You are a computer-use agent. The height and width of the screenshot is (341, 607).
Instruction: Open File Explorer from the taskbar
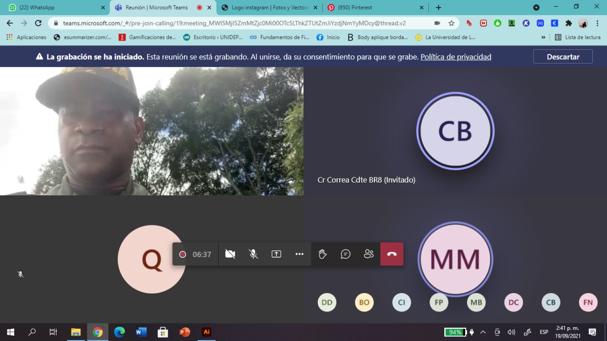(x=76, y=332)
